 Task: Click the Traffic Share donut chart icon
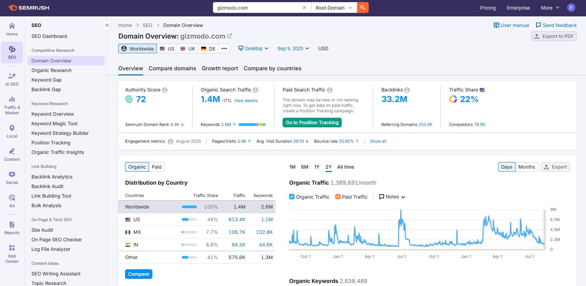click(453, 99)
